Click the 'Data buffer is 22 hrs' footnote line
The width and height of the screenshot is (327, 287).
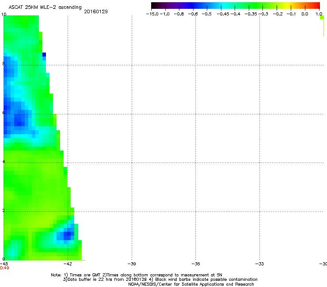click(x=160, y=279)
